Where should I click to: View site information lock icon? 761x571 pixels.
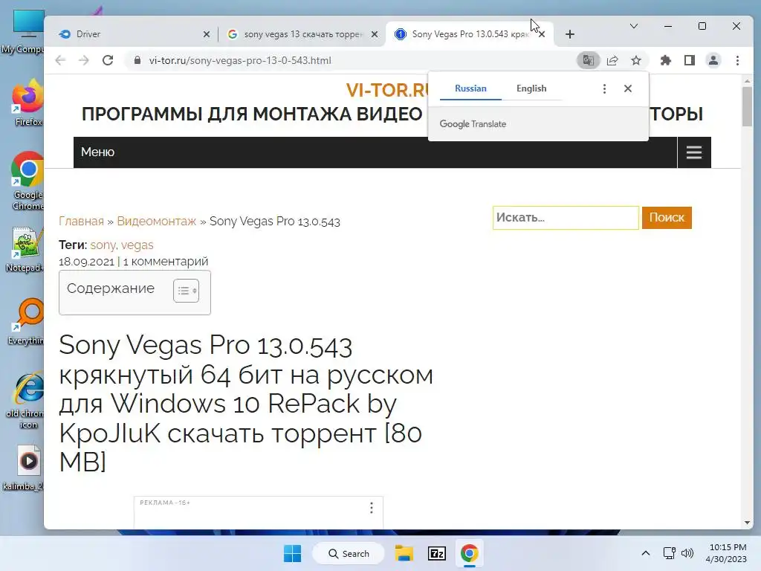[x=137, y=60]
